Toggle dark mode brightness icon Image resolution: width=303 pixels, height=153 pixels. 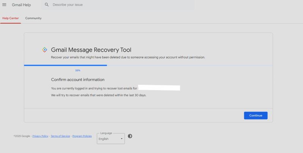pyautogui.click(x=130, y=136)
